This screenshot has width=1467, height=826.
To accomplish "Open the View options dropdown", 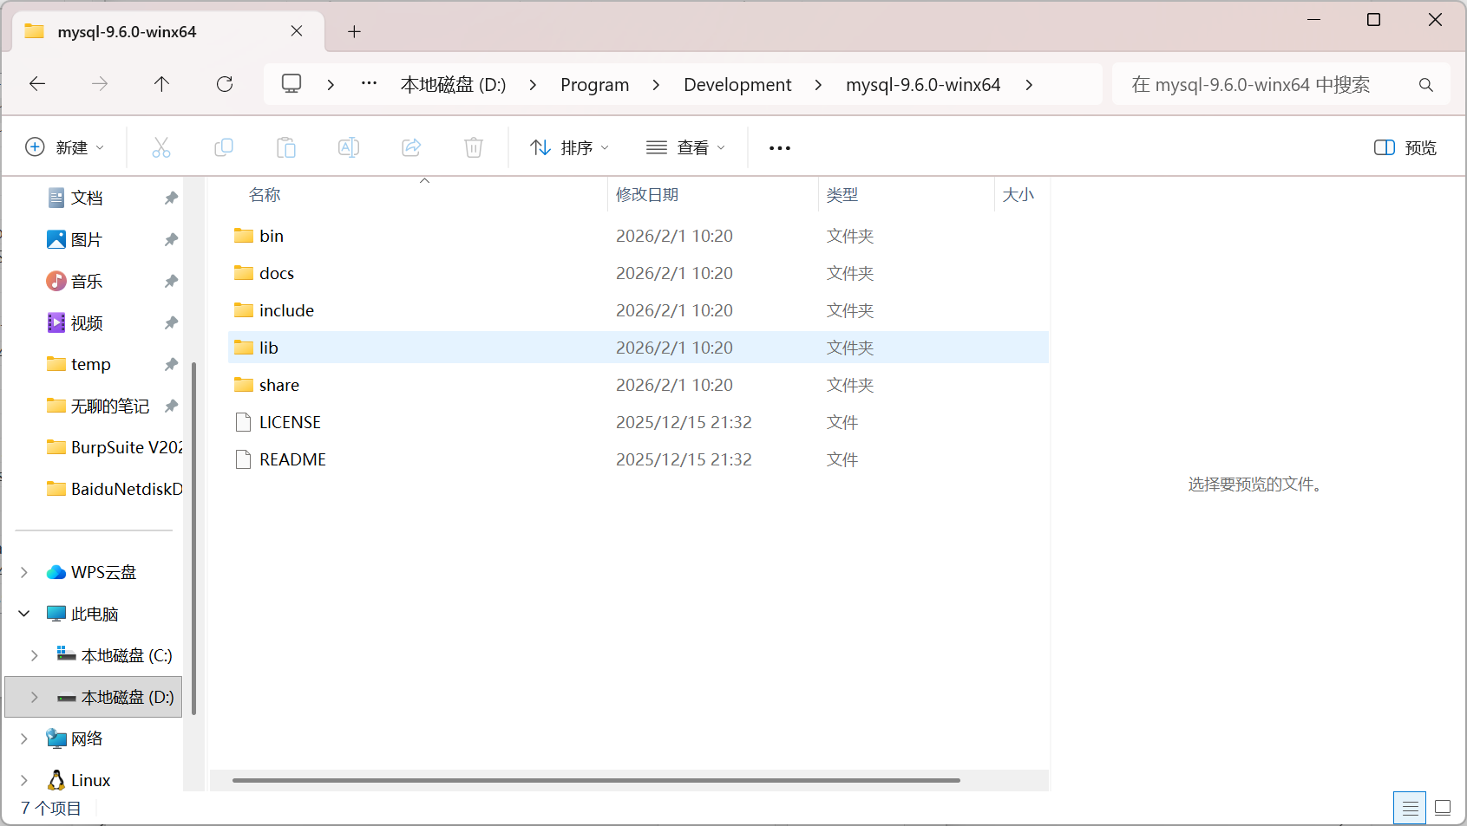I will pyautogui.click(x=685, y=147).
